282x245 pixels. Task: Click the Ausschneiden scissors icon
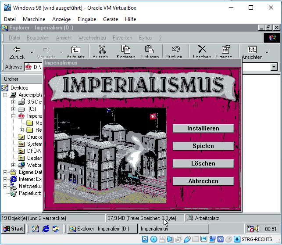[102, 50]
